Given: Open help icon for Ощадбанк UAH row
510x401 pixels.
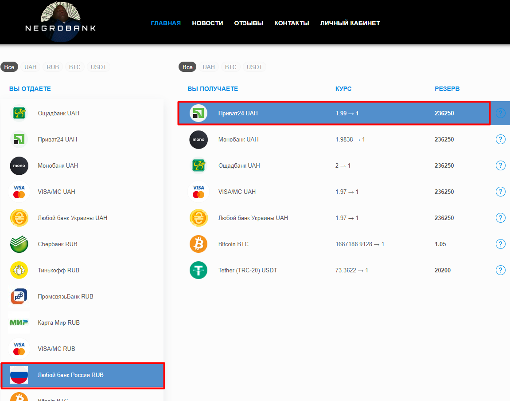Looking at the screenshot, I should tap(501, 165).
